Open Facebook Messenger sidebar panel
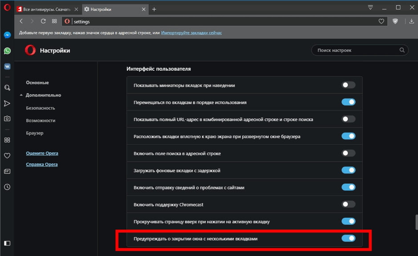Screen dimensions: 418x256 pyautogui.click(x=7, y=35)
